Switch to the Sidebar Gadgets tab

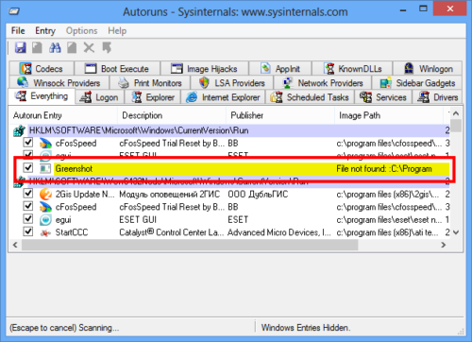click(x=417, y=83)
